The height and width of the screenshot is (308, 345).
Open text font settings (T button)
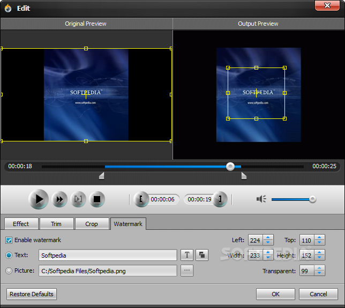coord(187,255)
